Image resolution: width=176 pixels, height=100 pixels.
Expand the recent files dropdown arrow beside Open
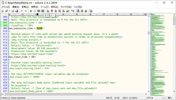pyautogui.click(x=9, y=11)
